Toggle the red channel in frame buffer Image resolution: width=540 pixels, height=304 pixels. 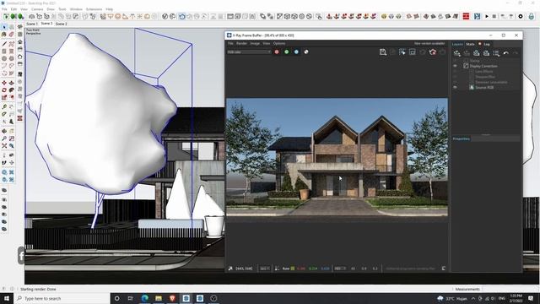277,52
